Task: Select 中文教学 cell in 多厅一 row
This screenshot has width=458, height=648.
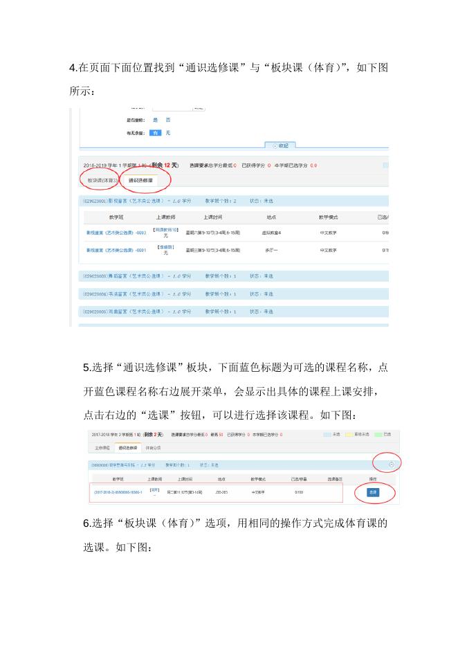Action: (329, 251)
